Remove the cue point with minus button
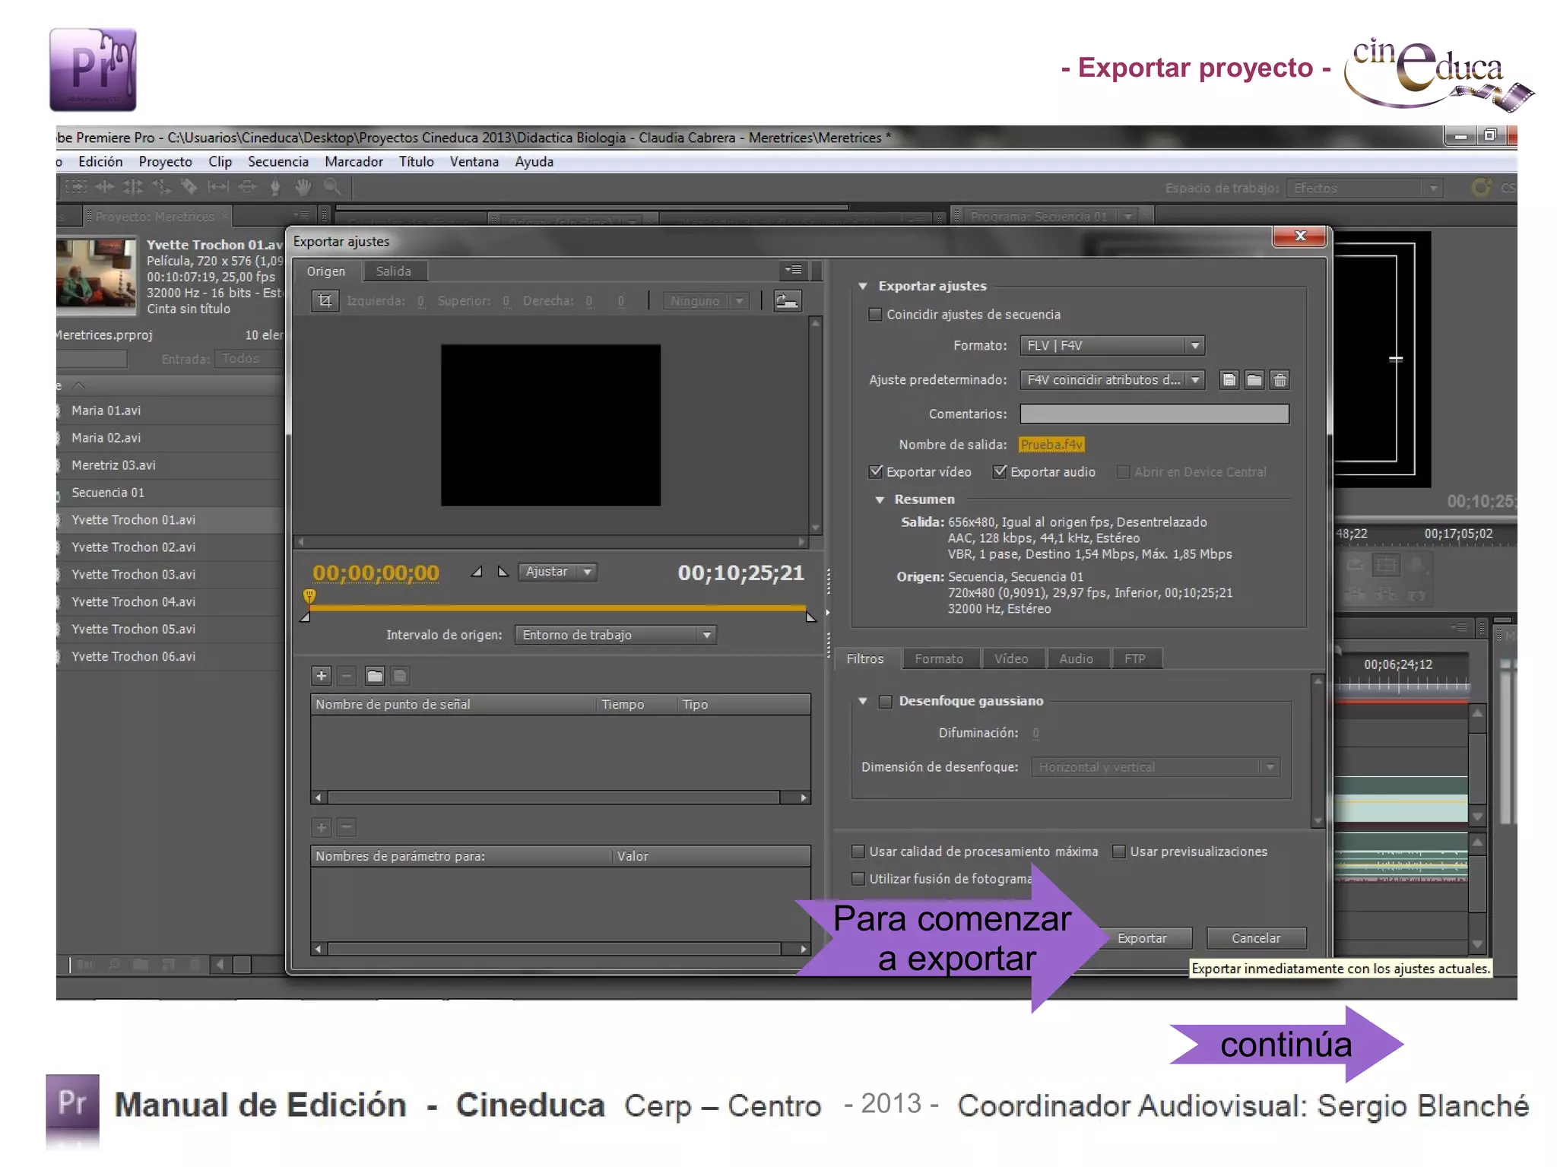 tap(347, 675)
